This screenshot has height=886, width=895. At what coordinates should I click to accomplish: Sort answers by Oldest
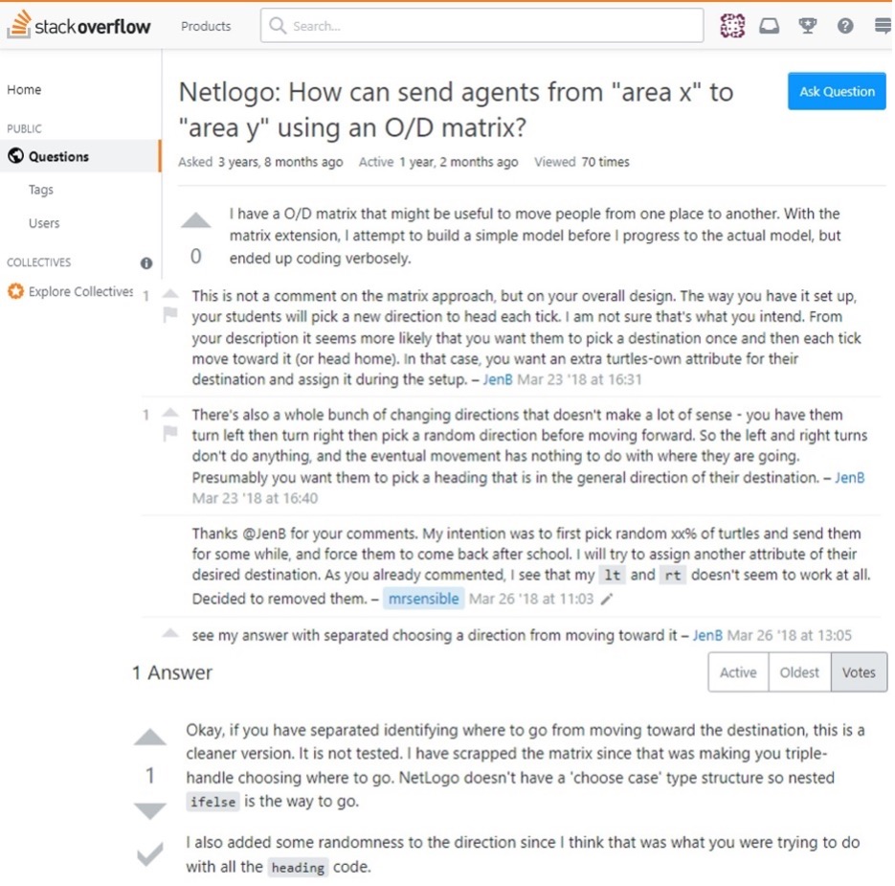799,672
